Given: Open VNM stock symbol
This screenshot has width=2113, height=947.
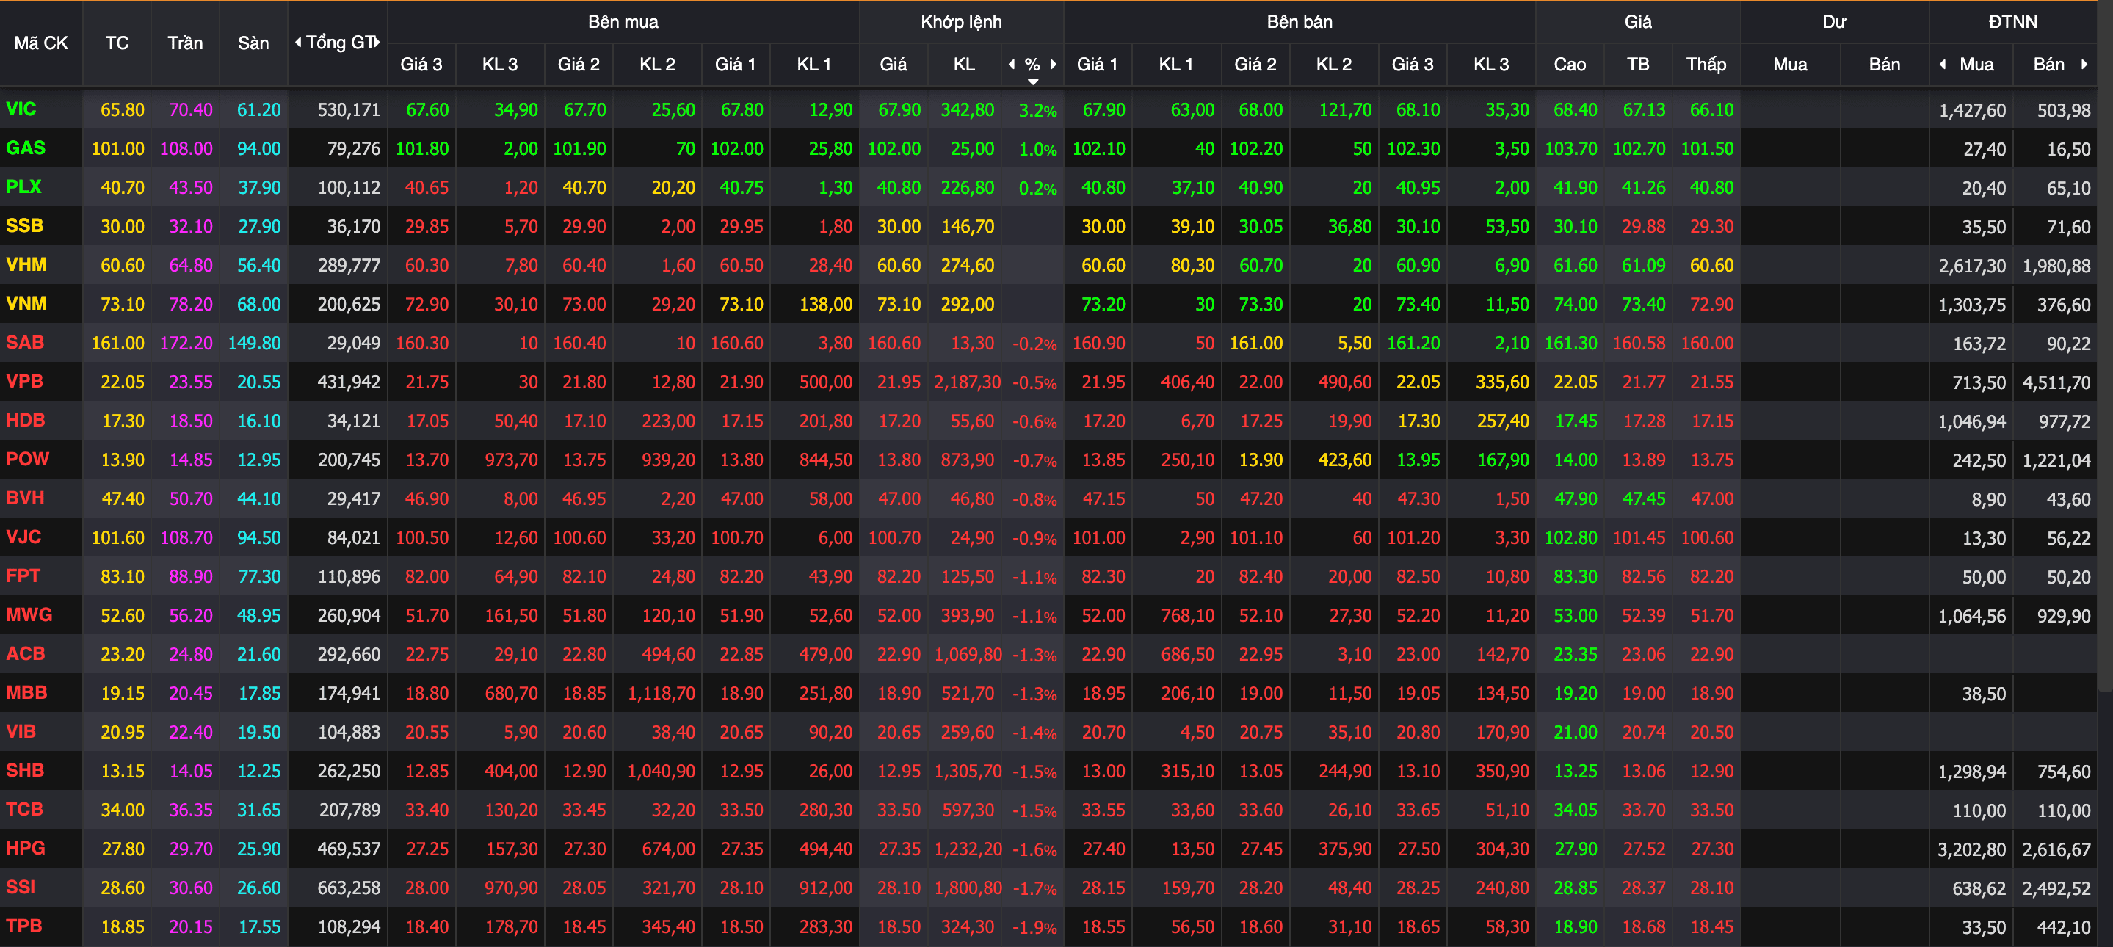Looking at the screenshot, I should coord(26,303).
